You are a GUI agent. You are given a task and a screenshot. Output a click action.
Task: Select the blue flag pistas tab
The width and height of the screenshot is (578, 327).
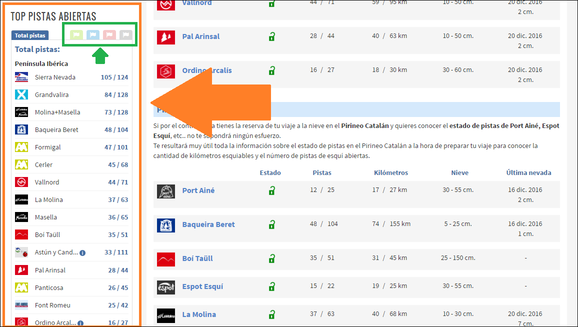point(93,35)
